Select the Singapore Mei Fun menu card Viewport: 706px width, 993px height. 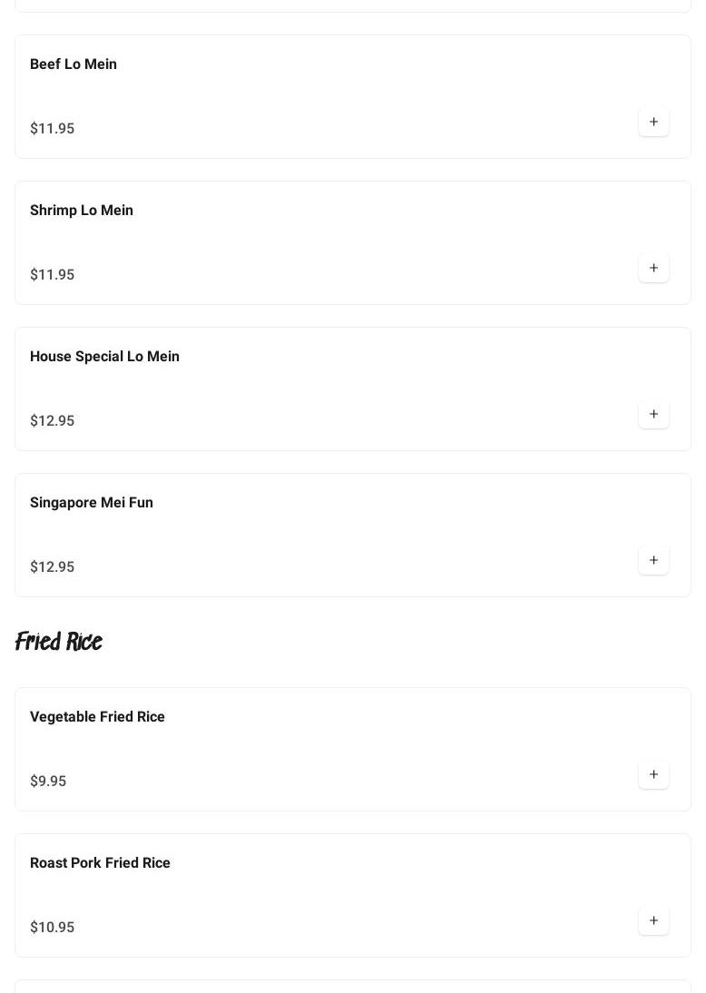click(x=352, y=535)
